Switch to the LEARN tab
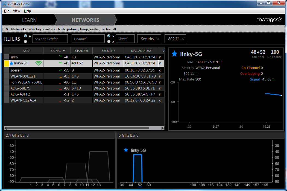Viewport: 287px width, 191px height. (29, 20)
